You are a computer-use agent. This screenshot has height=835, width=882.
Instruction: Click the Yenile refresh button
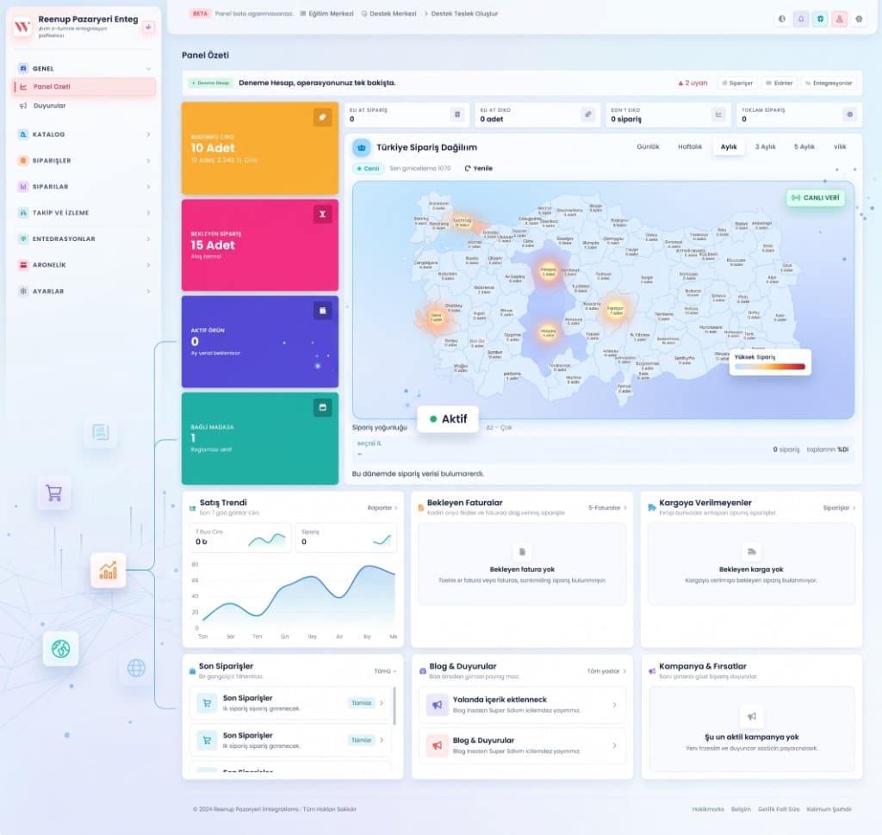pyautogui.click(x=479, y=169)
